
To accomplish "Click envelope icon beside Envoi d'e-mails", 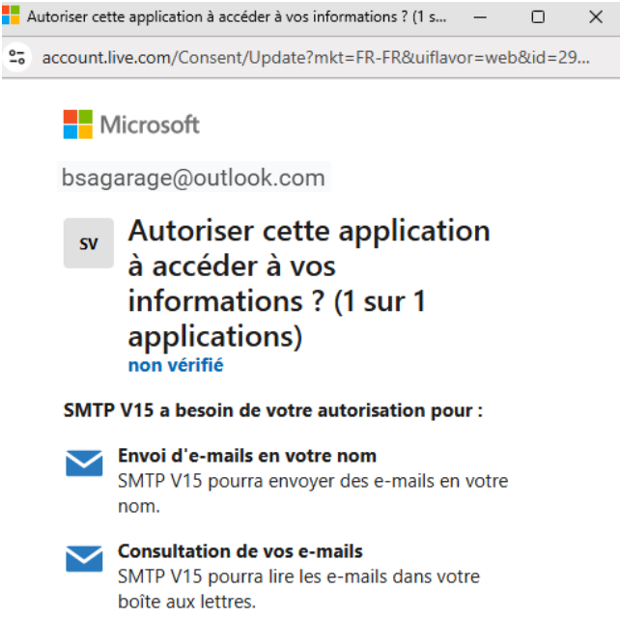I will pyautogui.click(x=84, y=464).
